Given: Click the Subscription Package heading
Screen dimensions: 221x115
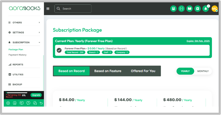Looking at the screenshot, I should 77,30.
